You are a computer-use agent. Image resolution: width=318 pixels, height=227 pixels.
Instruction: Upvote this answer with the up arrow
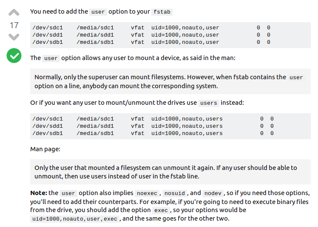coord(14,12)
